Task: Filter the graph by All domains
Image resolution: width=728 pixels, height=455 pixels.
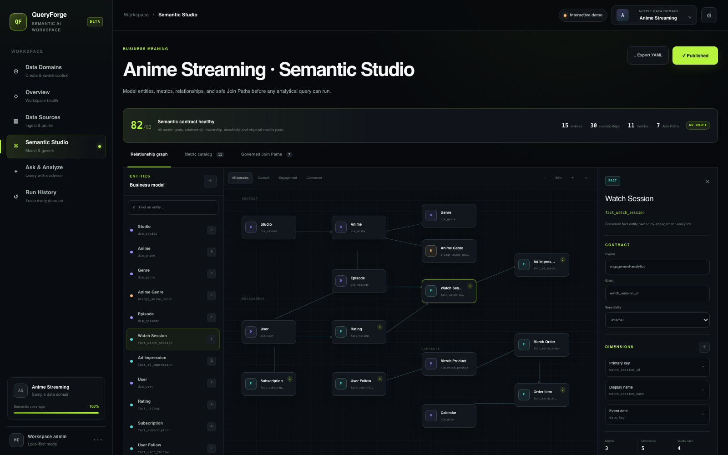Action: (240, 178)
